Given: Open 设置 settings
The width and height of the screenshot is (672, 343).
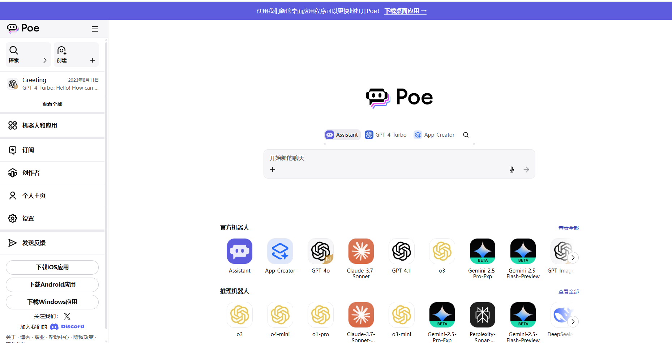Looking at the screenshot, I should (52, 218).
